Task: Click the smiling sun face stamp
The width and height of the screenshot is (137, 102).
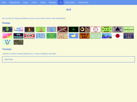Action: click(7, 42)
